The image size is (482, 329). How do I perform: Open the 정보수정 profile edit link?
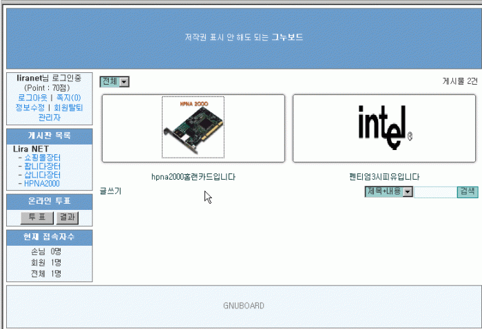(x=30, y=107)
